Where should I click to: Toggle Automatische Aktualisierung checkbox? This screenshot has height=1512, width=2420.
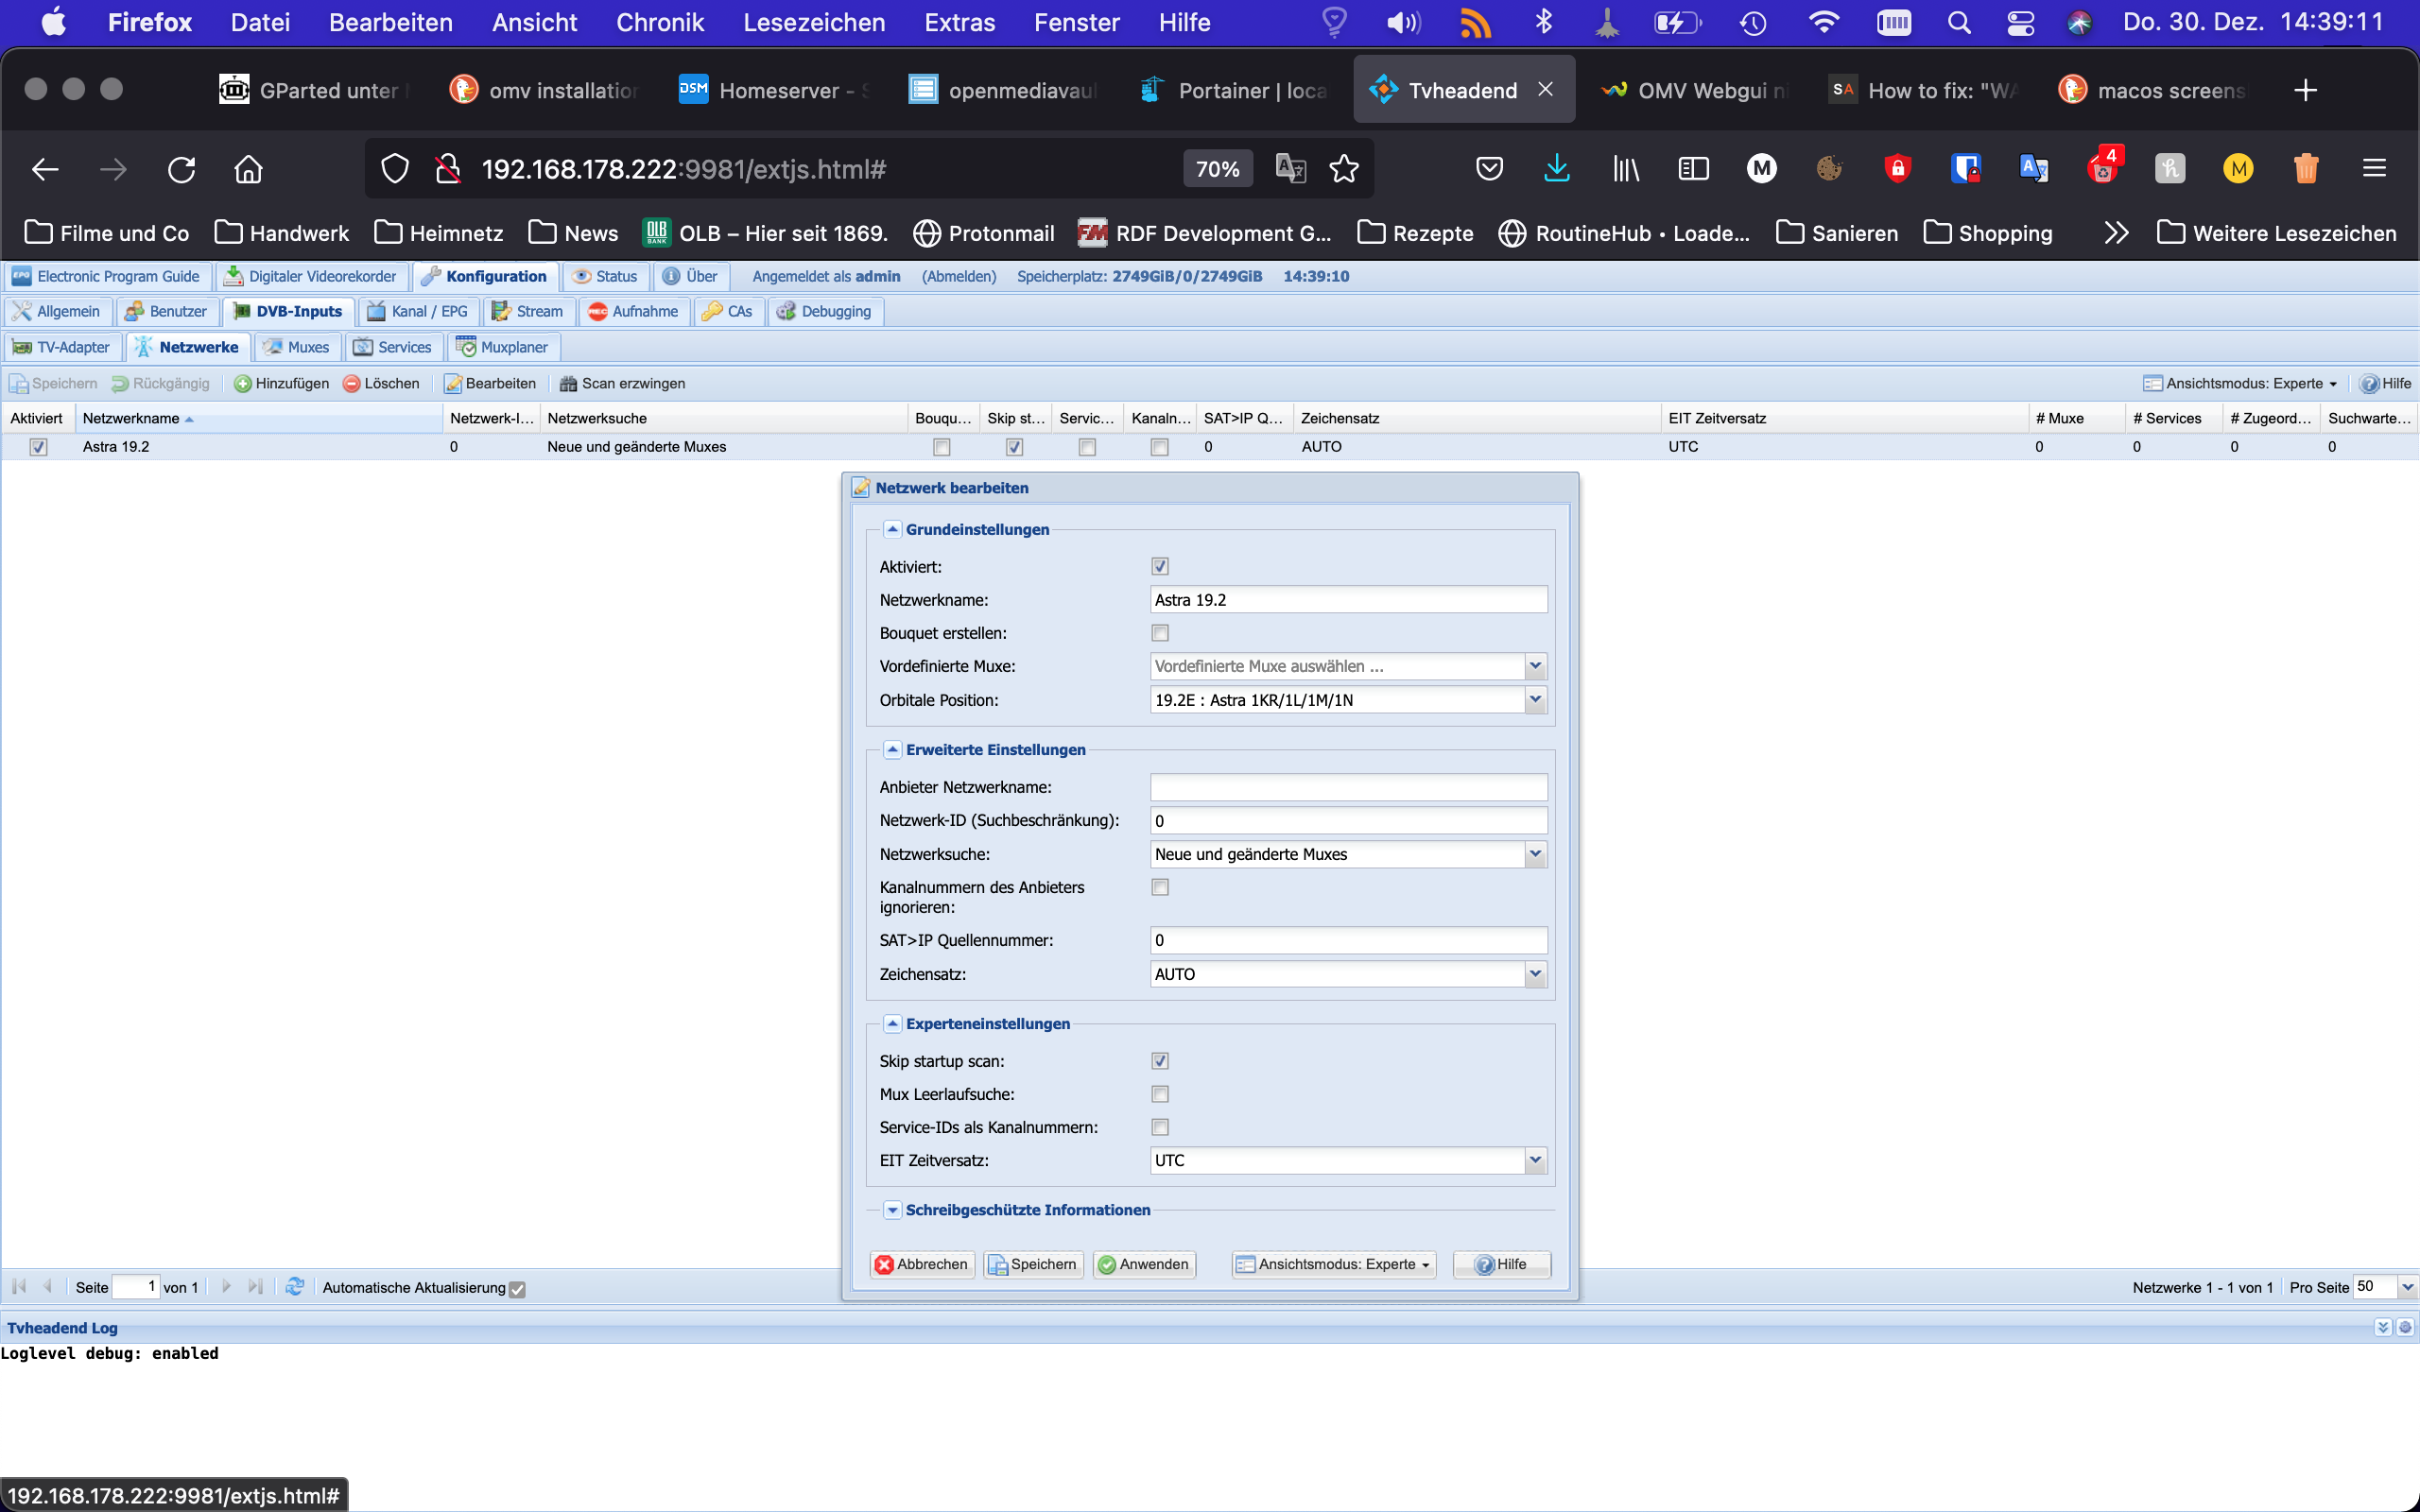(517, 1289)
